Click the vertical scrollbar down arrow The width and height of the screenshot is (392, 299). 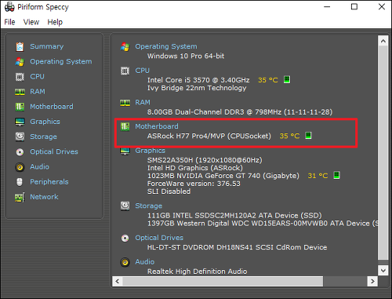(x=383, y=271)
